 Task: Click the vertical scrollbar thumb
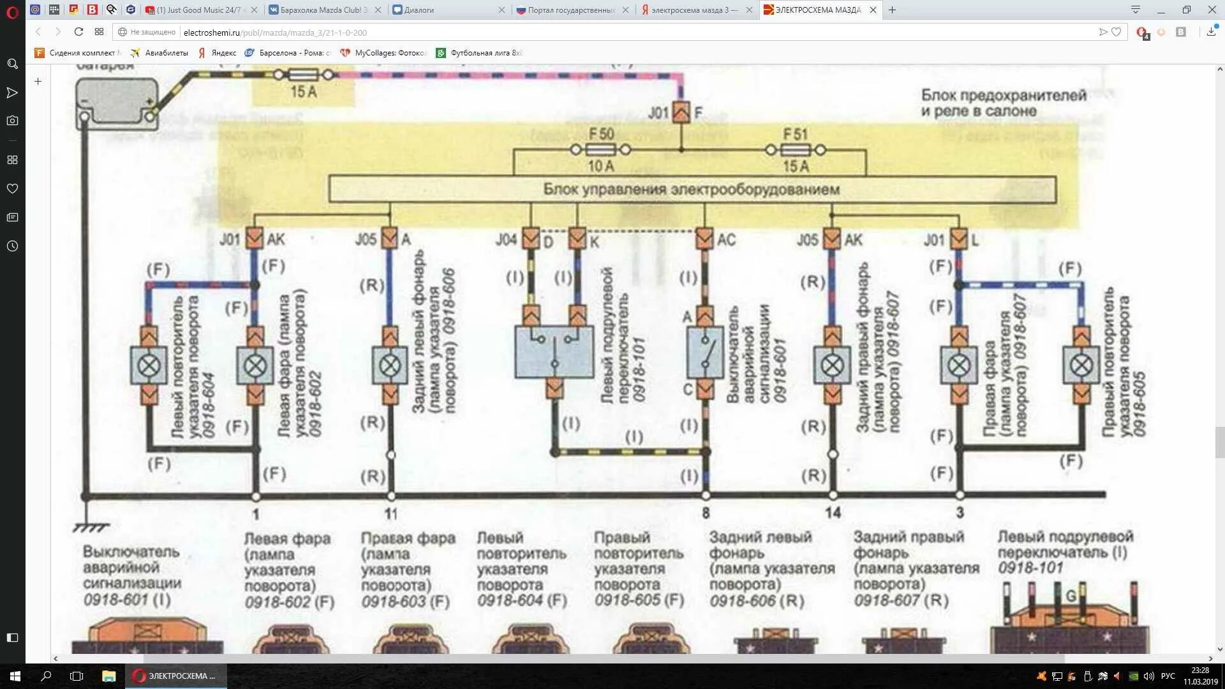(x=1219, y=443)
